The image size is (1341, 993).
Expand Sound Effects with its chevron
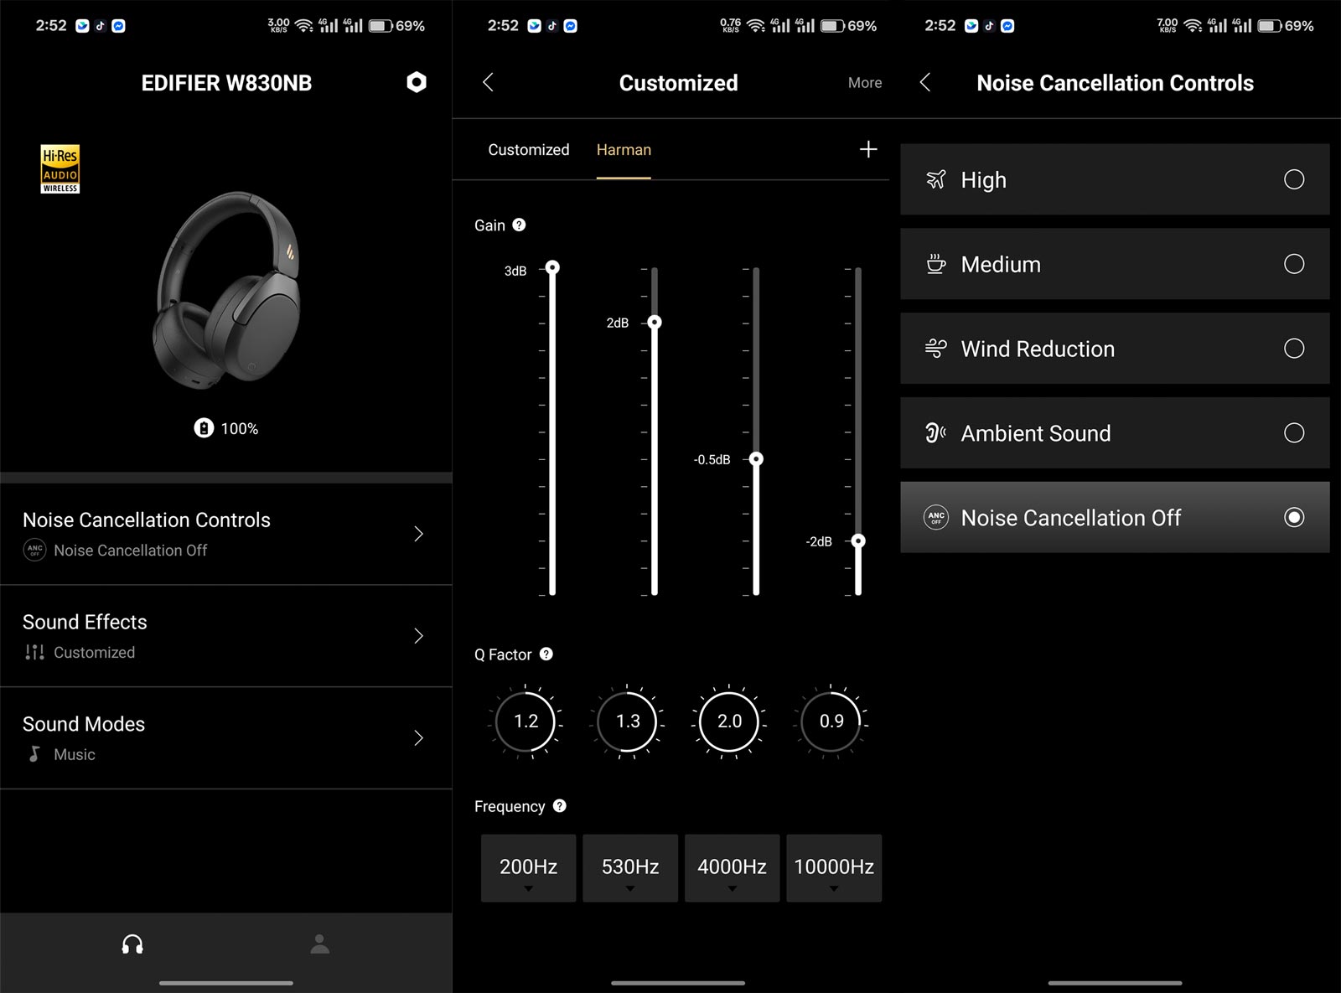click(419, 636)
